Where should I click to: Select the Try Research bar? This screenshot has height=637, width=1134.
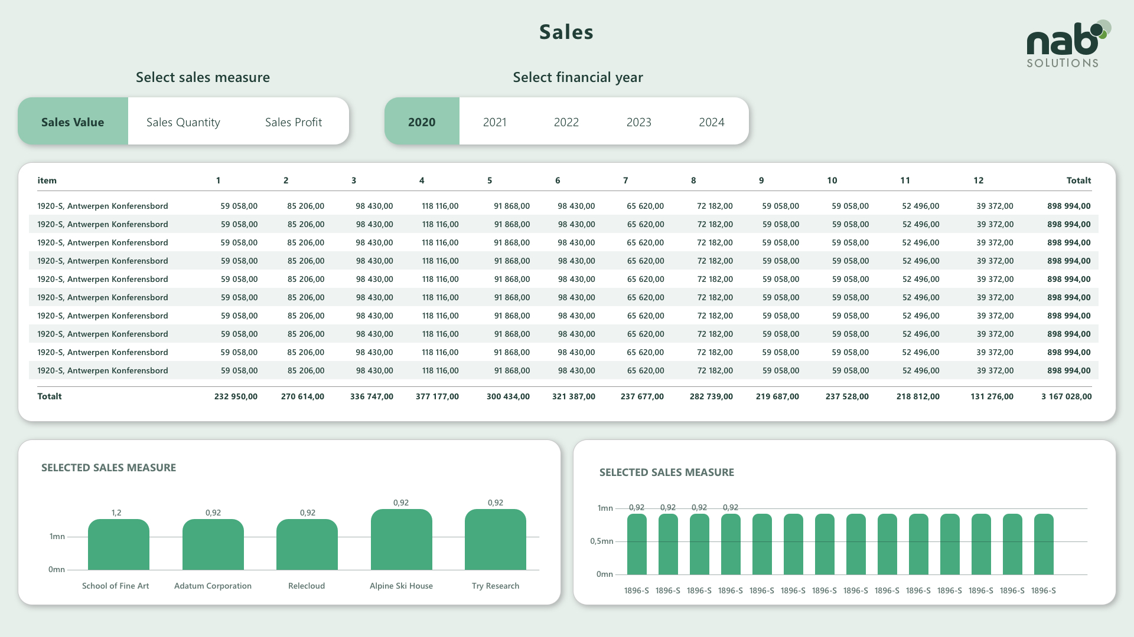click(x=495, y=540)
